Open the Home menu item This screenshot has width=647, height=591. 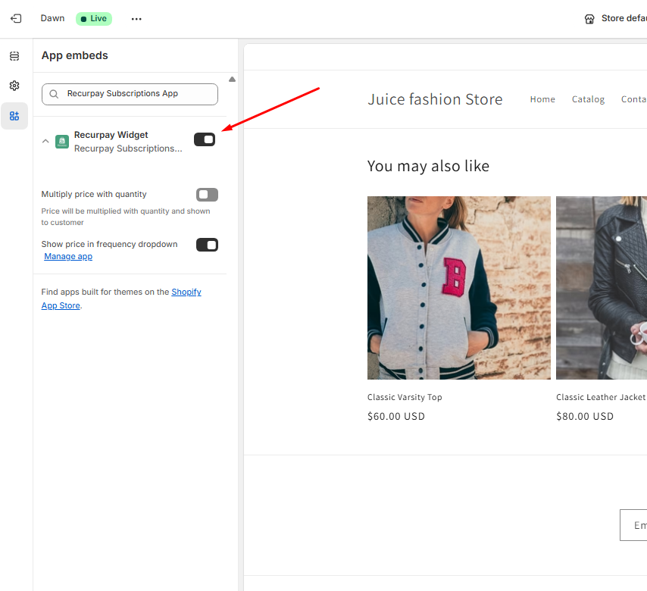542,99
